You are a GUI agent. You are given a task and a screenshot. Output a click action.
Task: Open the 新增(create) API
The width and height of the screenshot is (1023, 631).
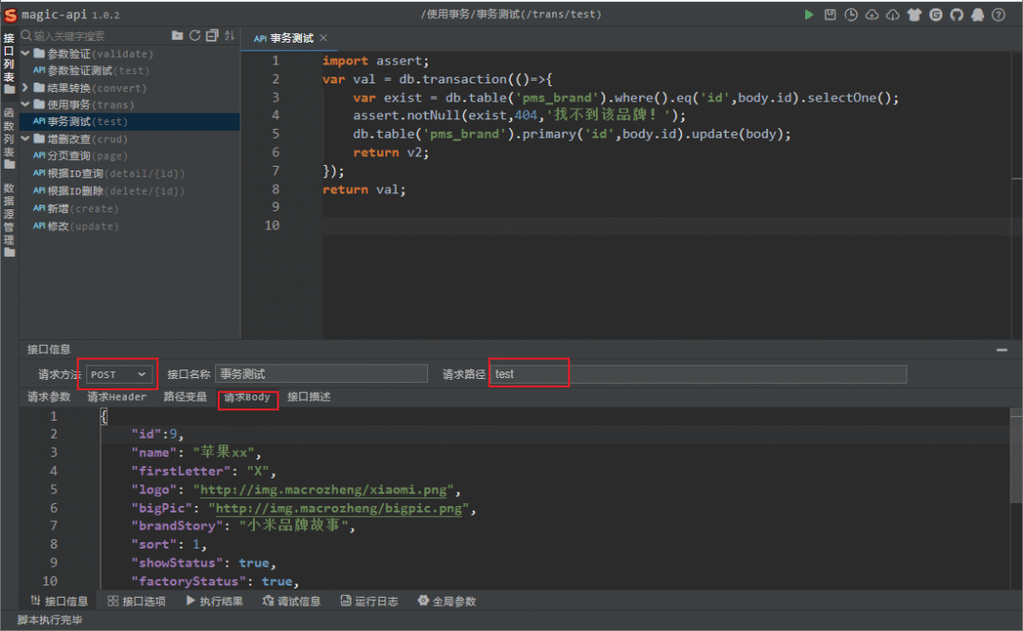tap(130, 208)
